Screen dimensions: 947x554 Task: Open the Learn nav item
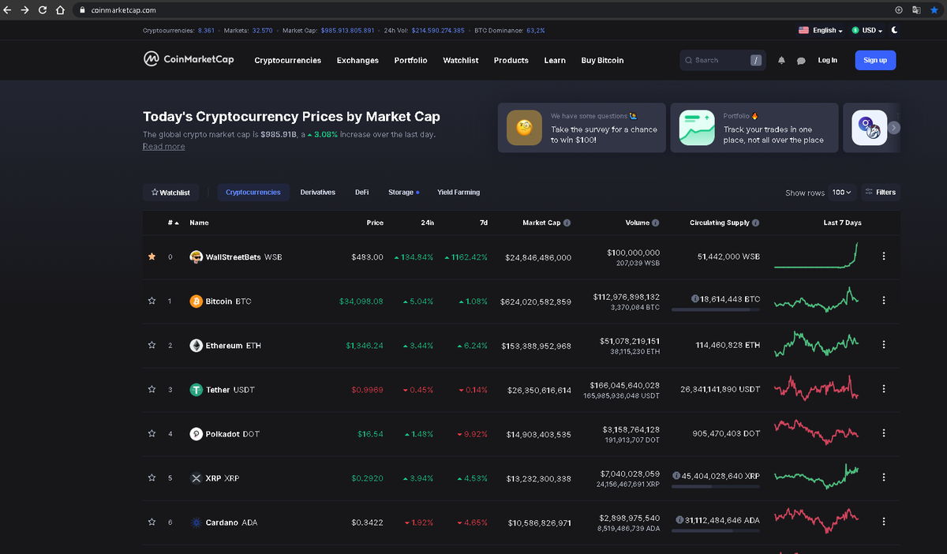pos(555,60)
